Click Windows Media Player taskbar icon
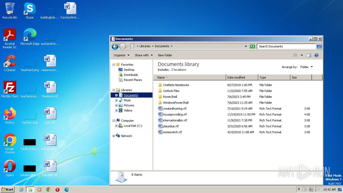 (39, 190)
